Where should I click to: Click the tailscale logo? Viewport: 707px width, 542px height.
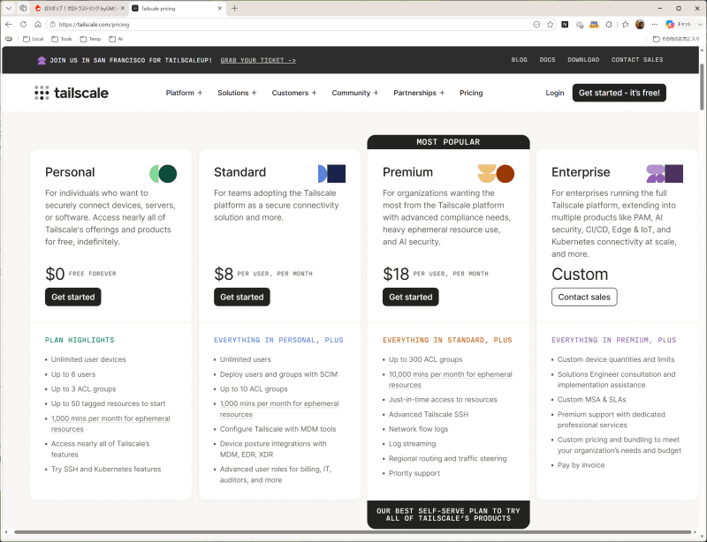[72, 93]
